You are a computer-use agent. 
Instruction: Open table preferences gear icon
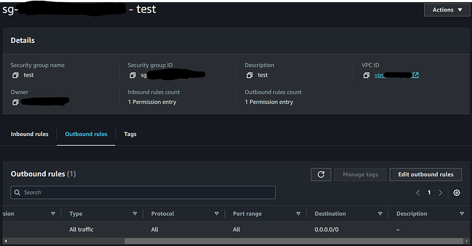(457, 193)
